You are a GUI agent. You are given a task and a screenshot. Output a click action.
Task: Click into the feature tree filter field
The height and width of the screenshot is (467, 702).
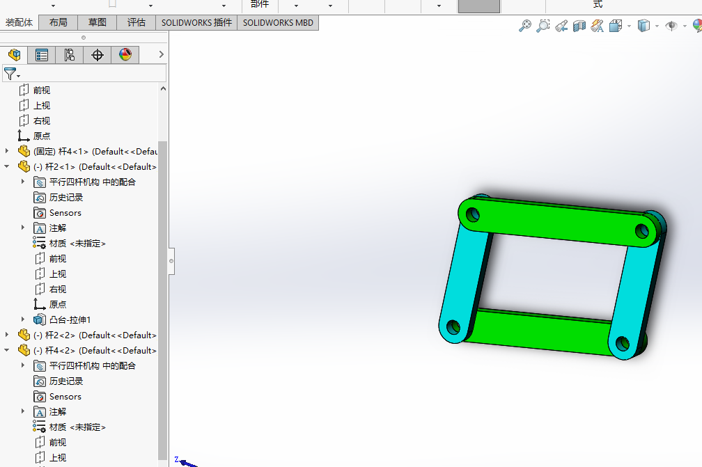[x=85, y=73]
